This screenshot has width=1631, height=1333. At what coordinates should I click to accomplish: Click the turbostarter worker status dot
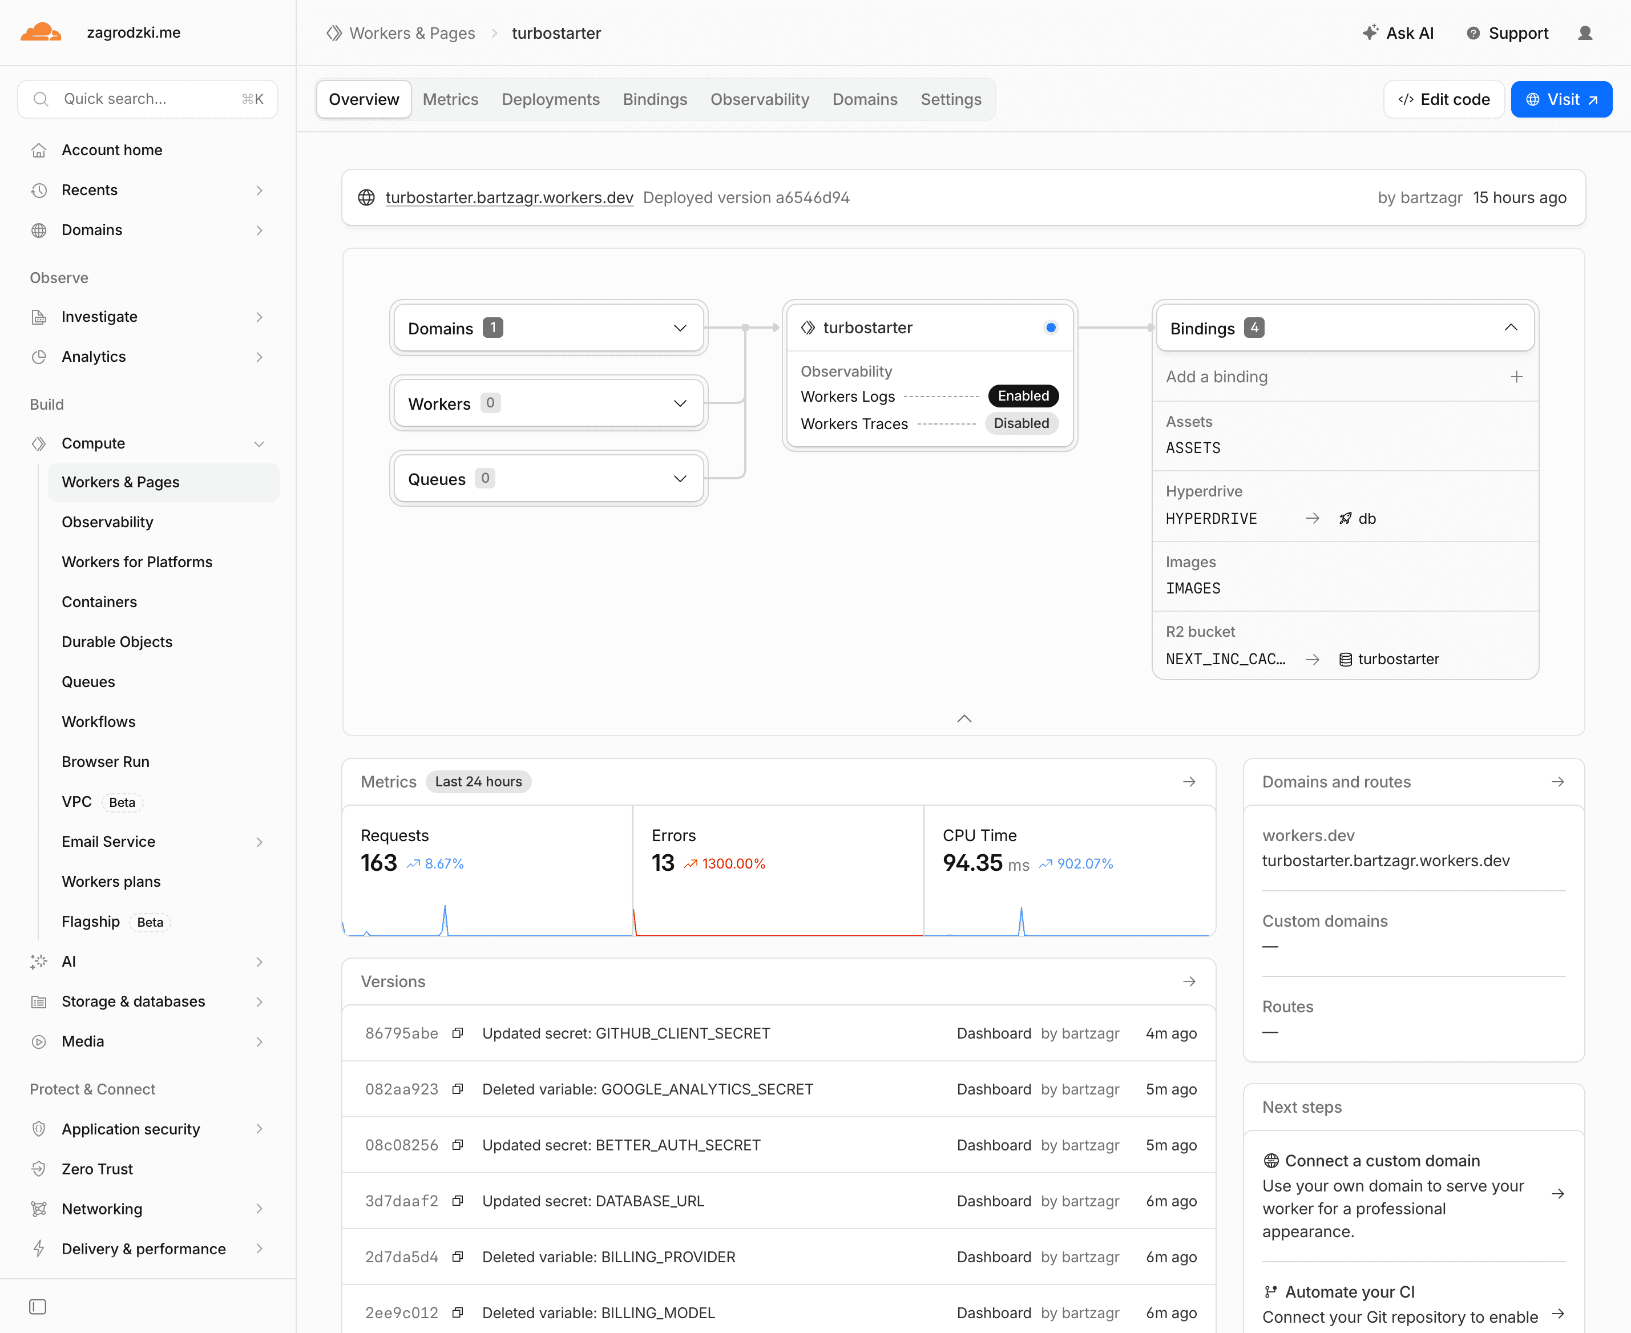[1051, 328]
